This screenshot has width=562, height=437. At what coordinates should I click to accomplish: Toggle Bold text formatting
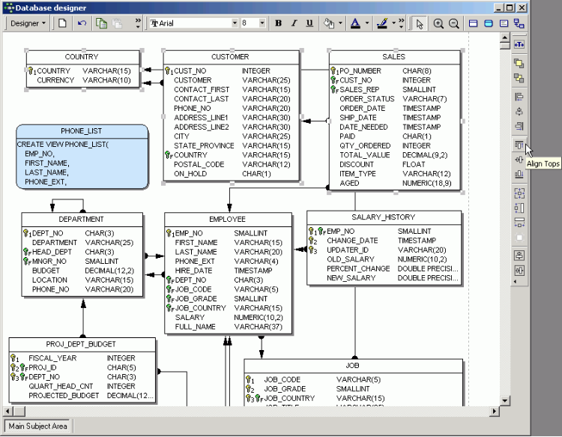(278, 23)
